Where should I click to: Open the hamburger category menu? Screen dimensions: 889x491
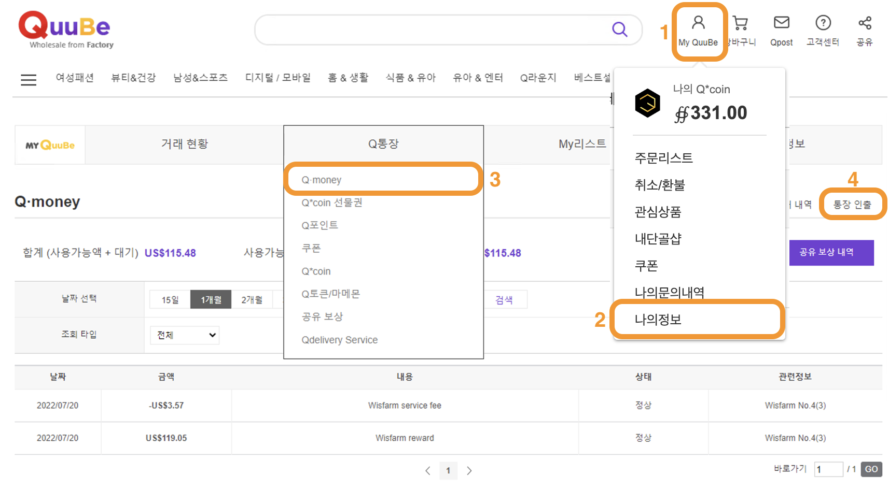tap(29, 80)
